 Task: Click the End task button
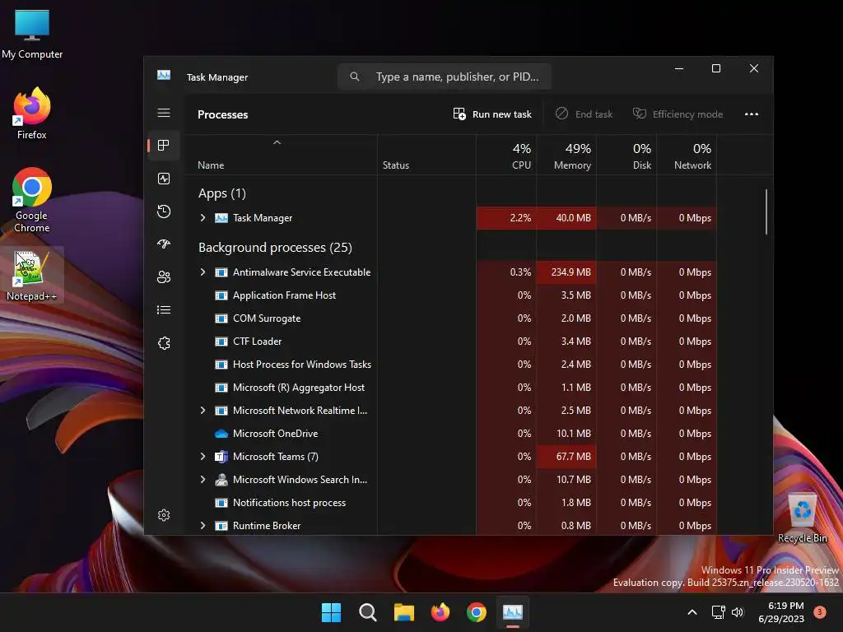[x=584, y=114]
